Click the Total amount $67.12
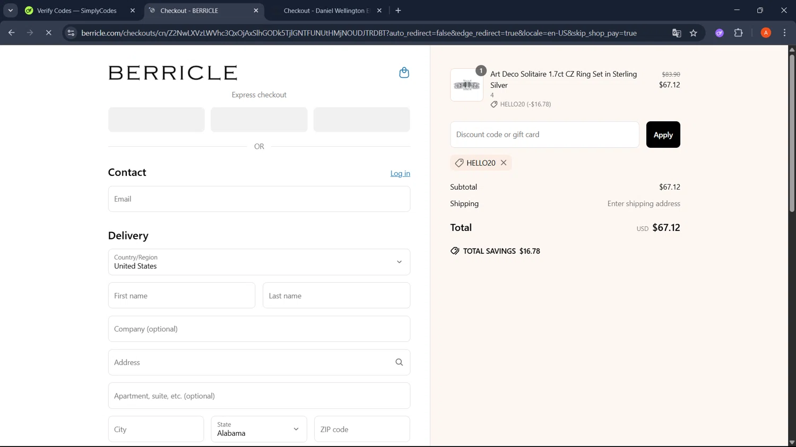Screen dimensions: 796x447 click(666, 227)
